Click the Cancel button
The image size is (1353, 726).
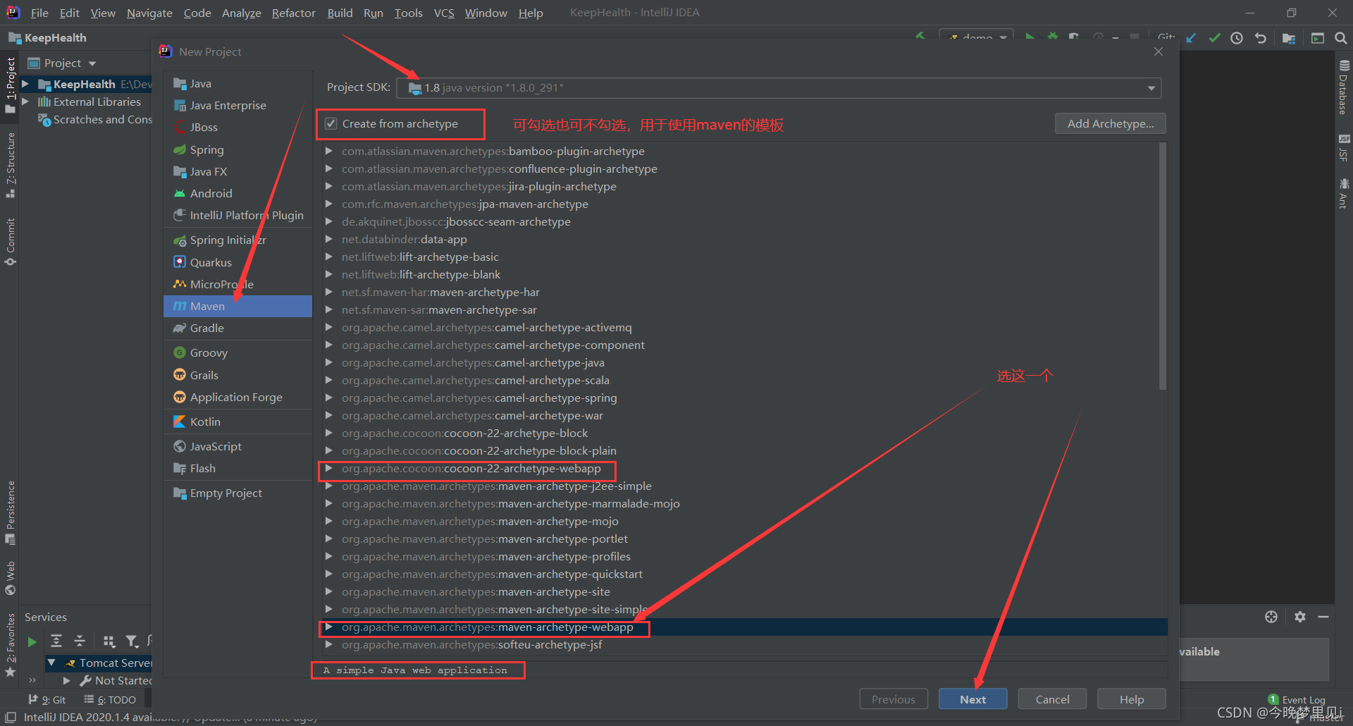(1052, 699)
